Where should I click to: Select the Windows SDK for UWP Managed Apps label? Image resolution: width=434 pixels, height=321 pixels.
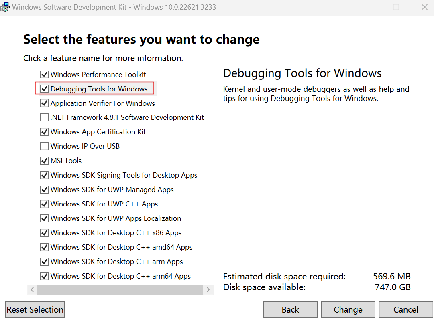(112, 190)
